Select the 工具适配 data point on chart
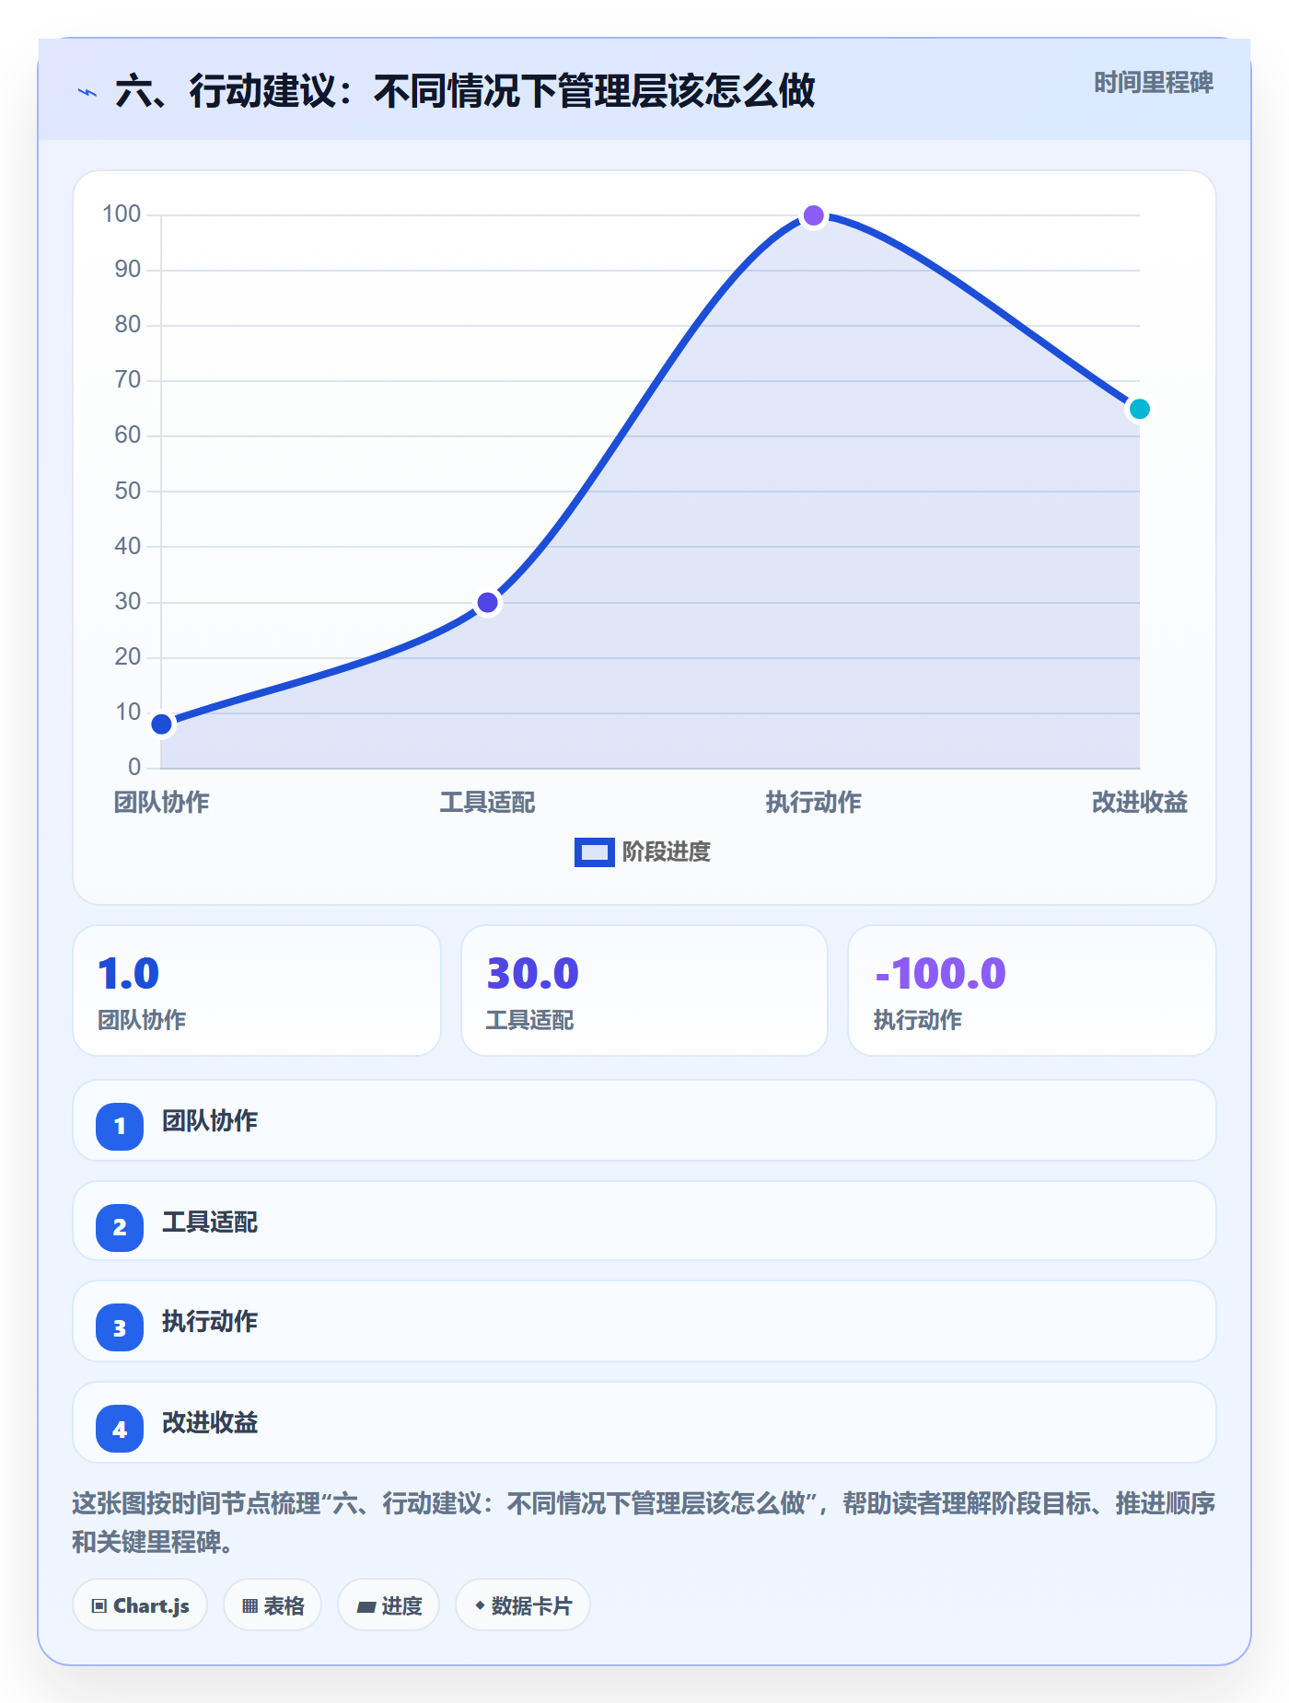1289x1703 pixels. point(488,603)
